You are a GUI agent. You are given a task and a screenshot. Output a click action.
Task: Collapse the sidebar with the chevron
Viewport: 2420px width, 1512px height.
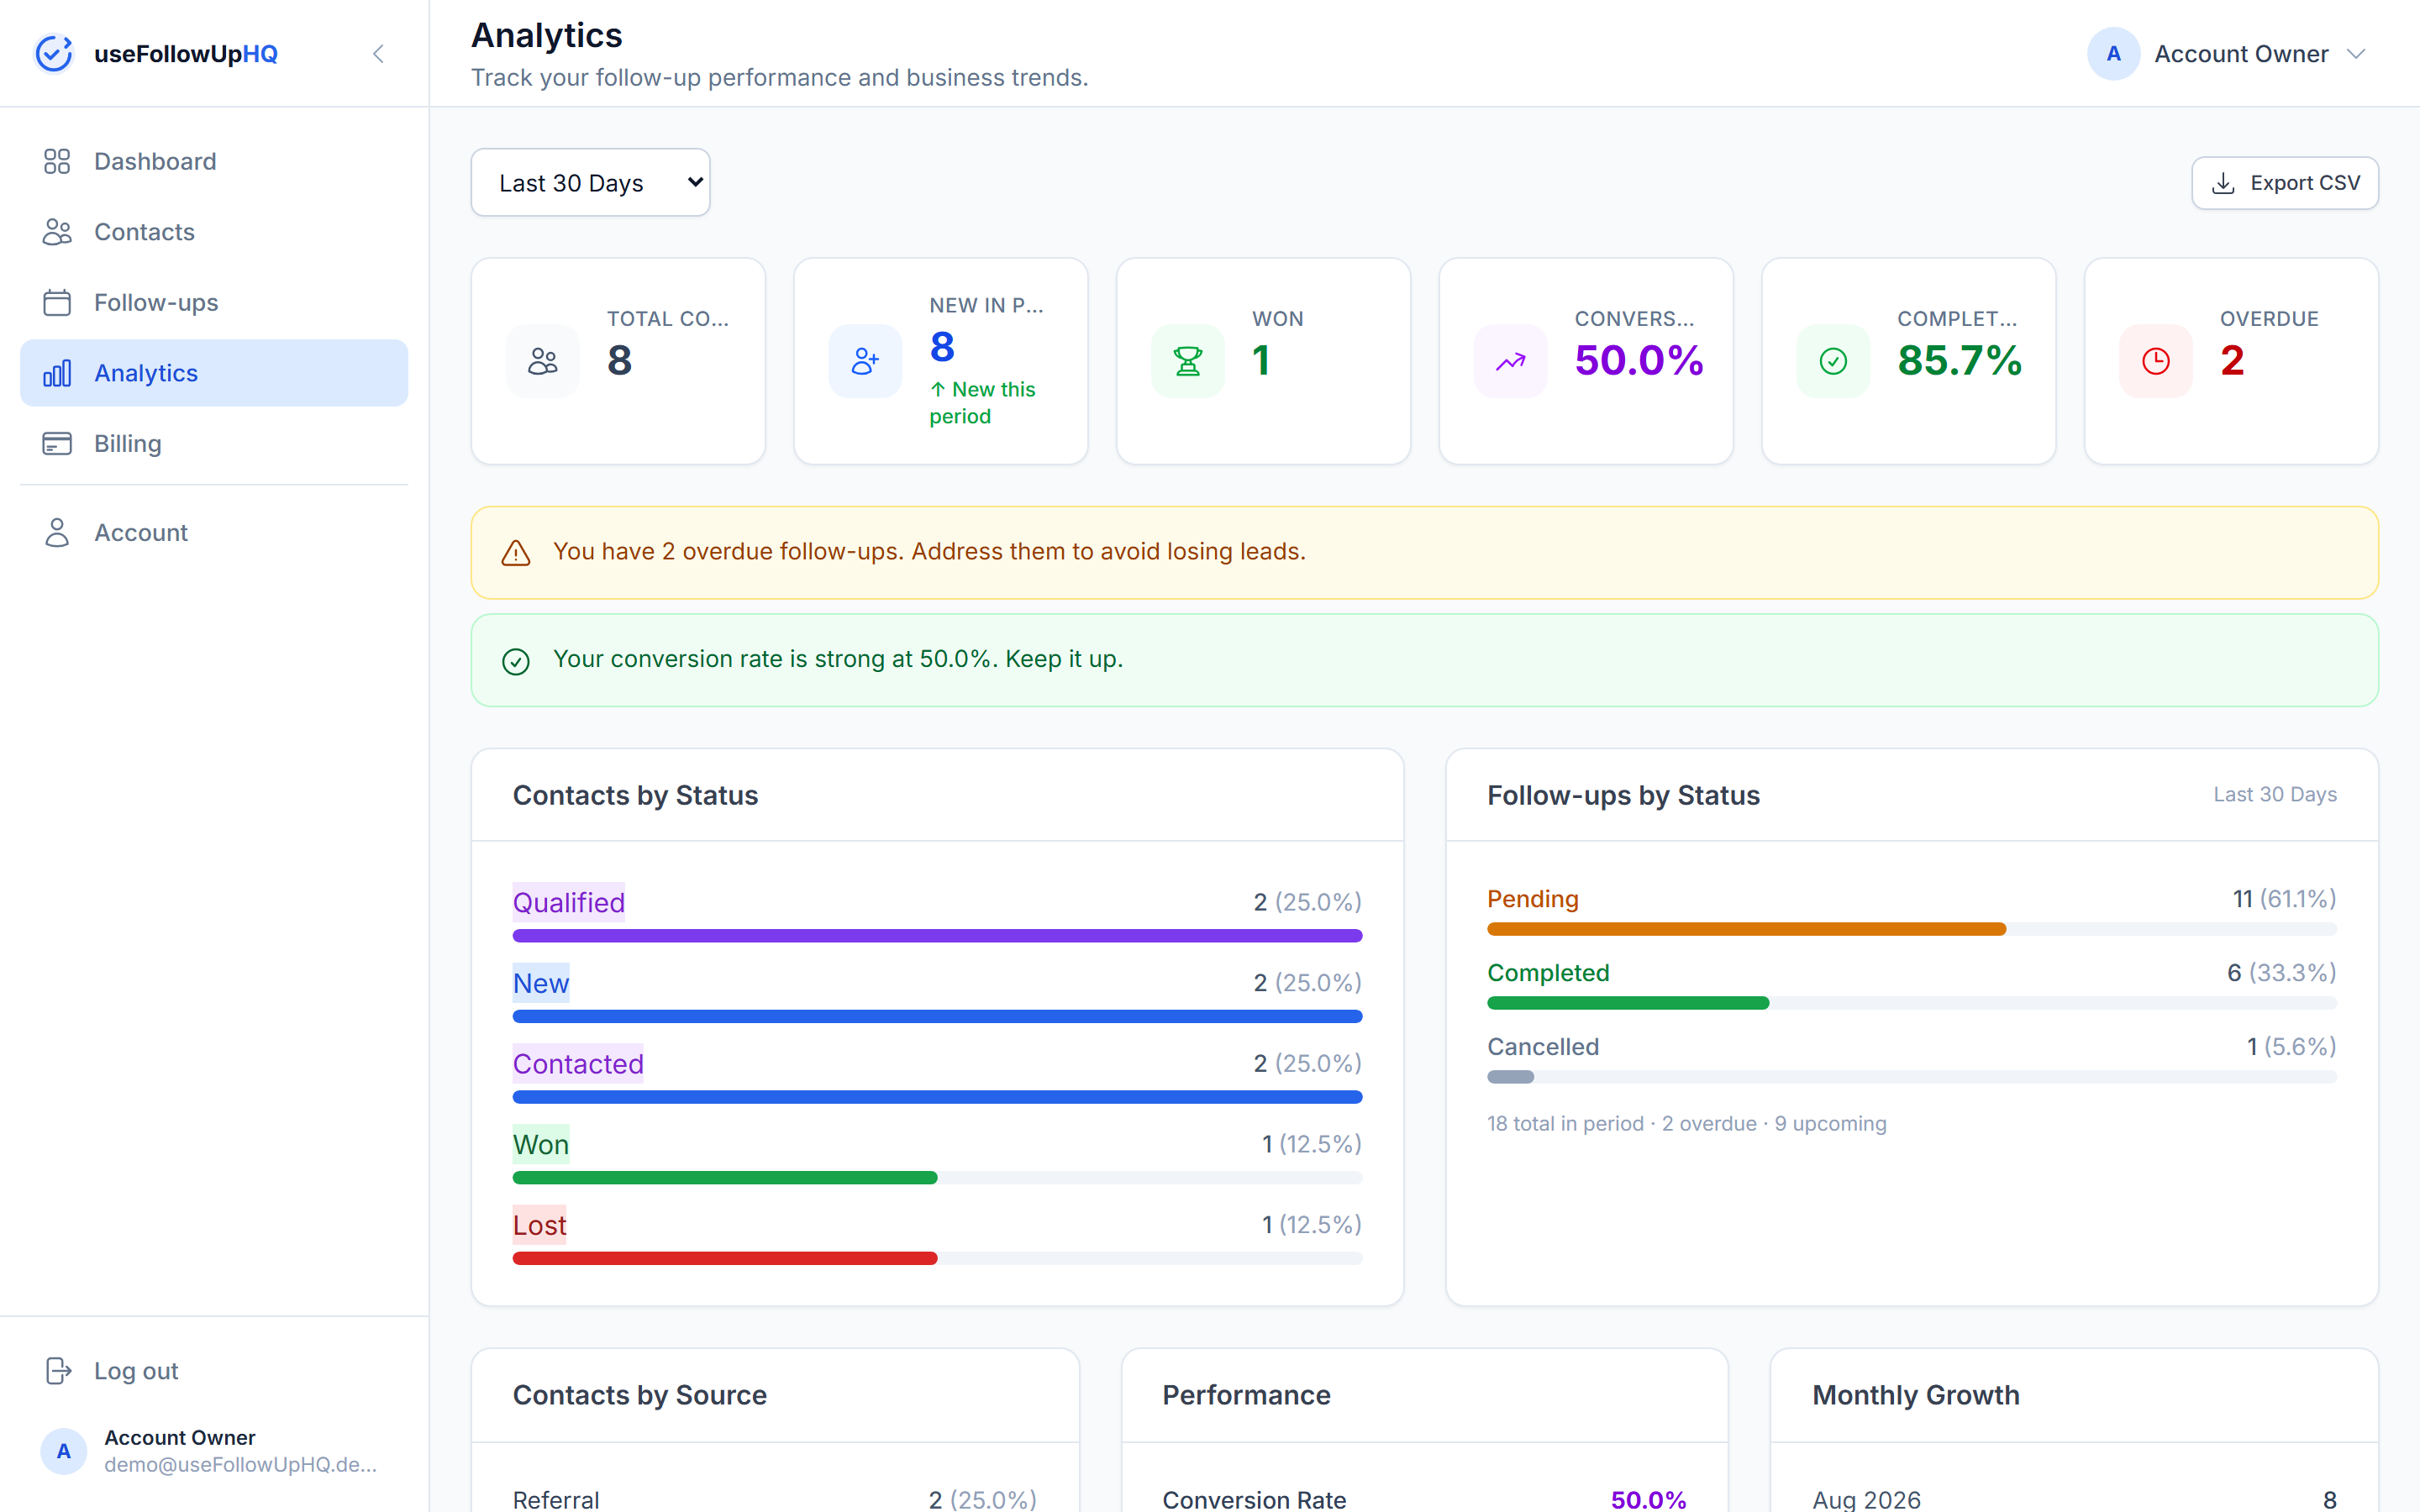378,54
